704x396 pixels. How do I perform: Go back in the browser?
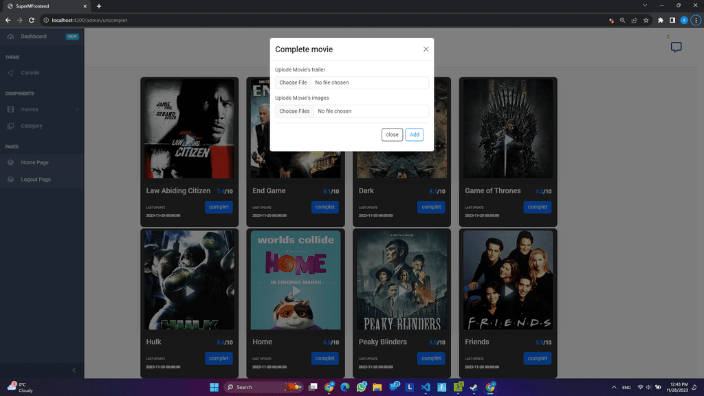click(x=8, y=20)
